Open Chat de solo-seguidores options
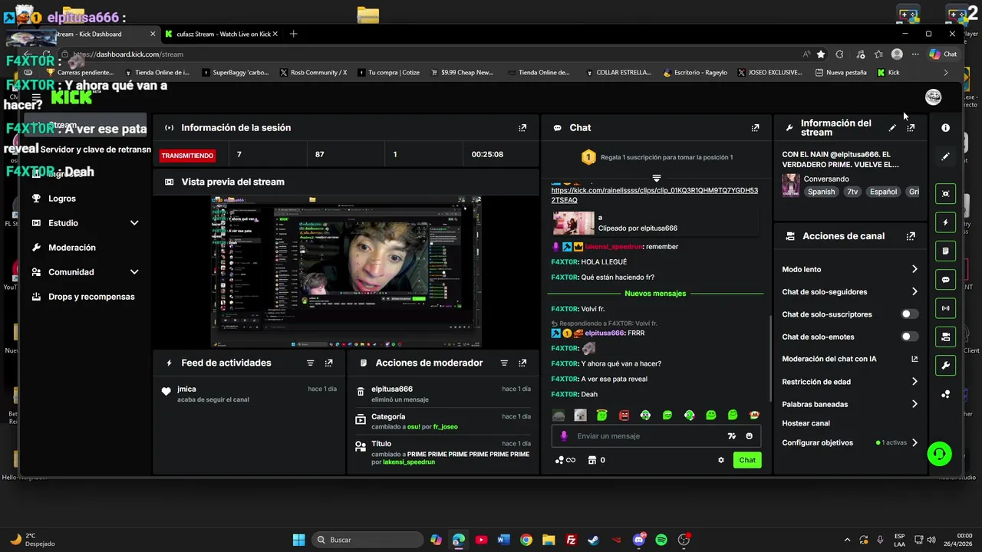 (x=849, y=292)
